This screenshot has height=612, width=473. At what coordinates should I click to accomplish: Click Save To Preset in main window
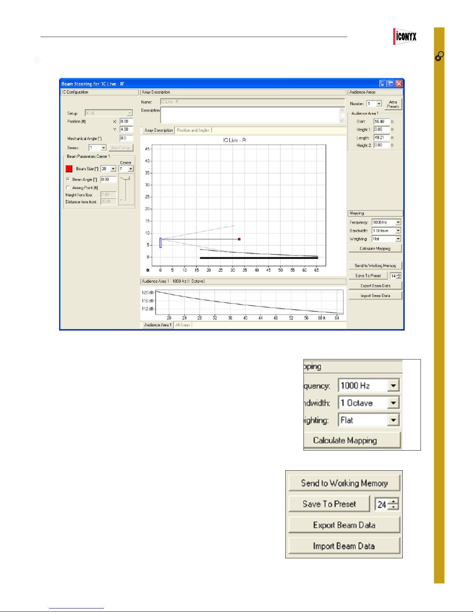tap(368, 276)
